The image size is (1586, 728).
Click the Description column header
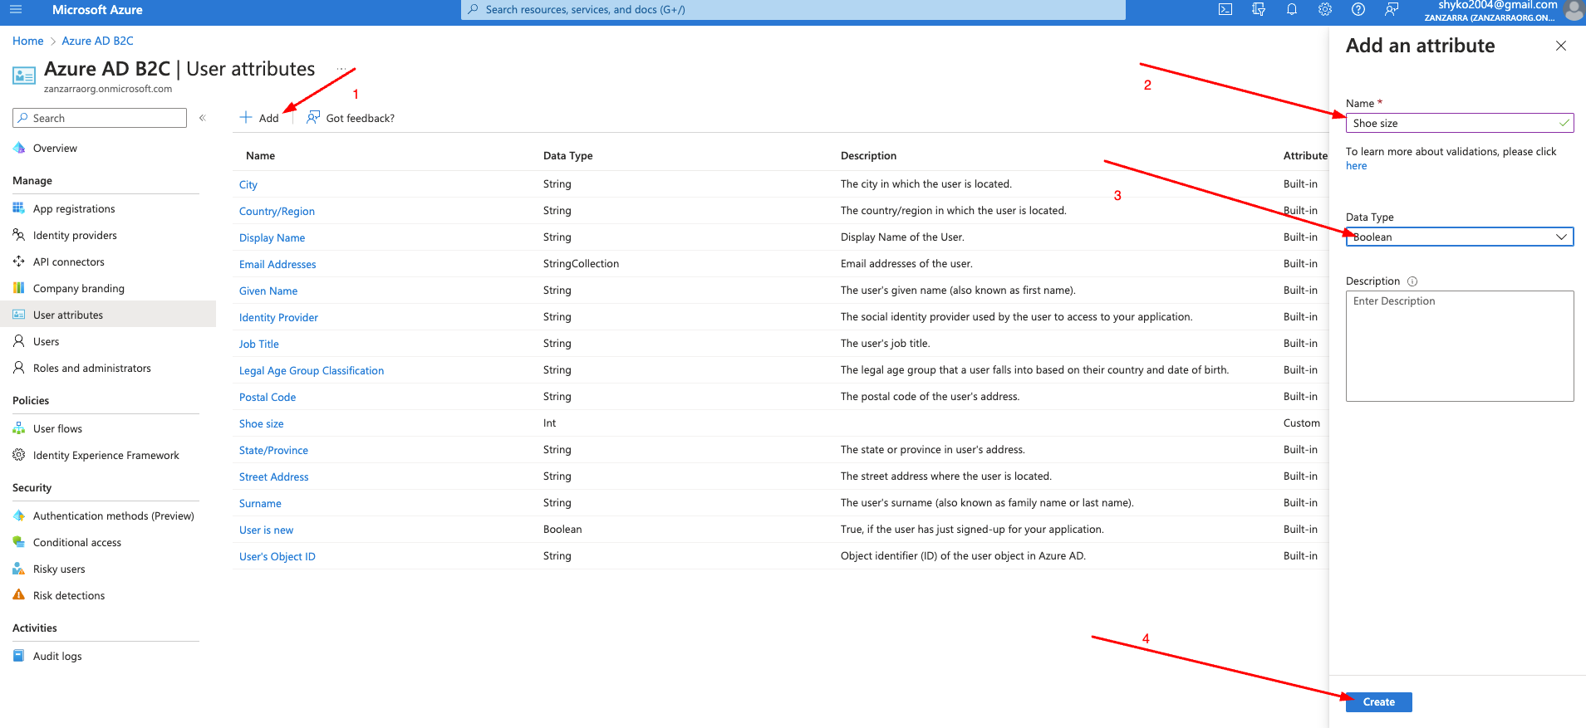868,155
